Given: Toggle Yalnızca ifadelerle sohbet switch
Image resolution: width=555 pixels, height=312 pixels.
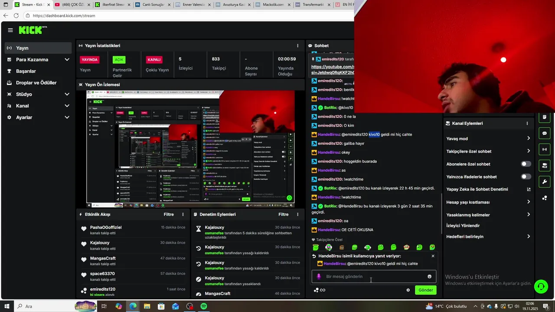Looking at the screenshot, I should (526, 177).
